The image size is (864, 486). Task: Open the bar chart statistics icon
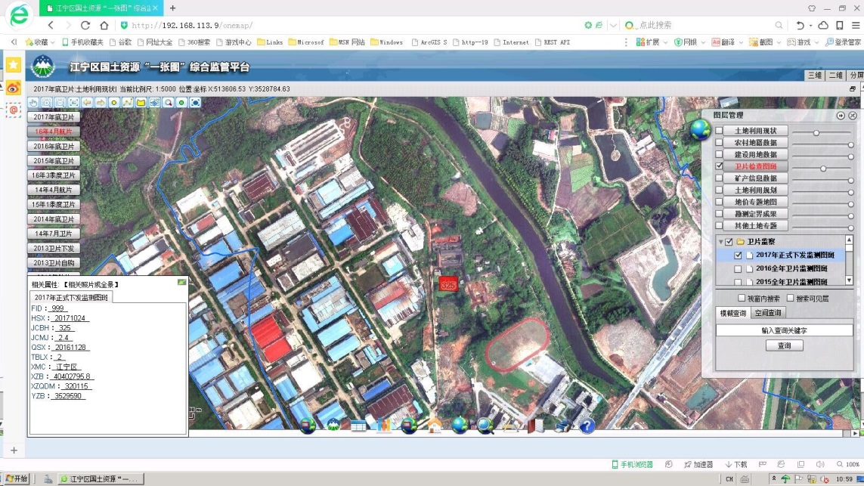(x=384, y=426)
